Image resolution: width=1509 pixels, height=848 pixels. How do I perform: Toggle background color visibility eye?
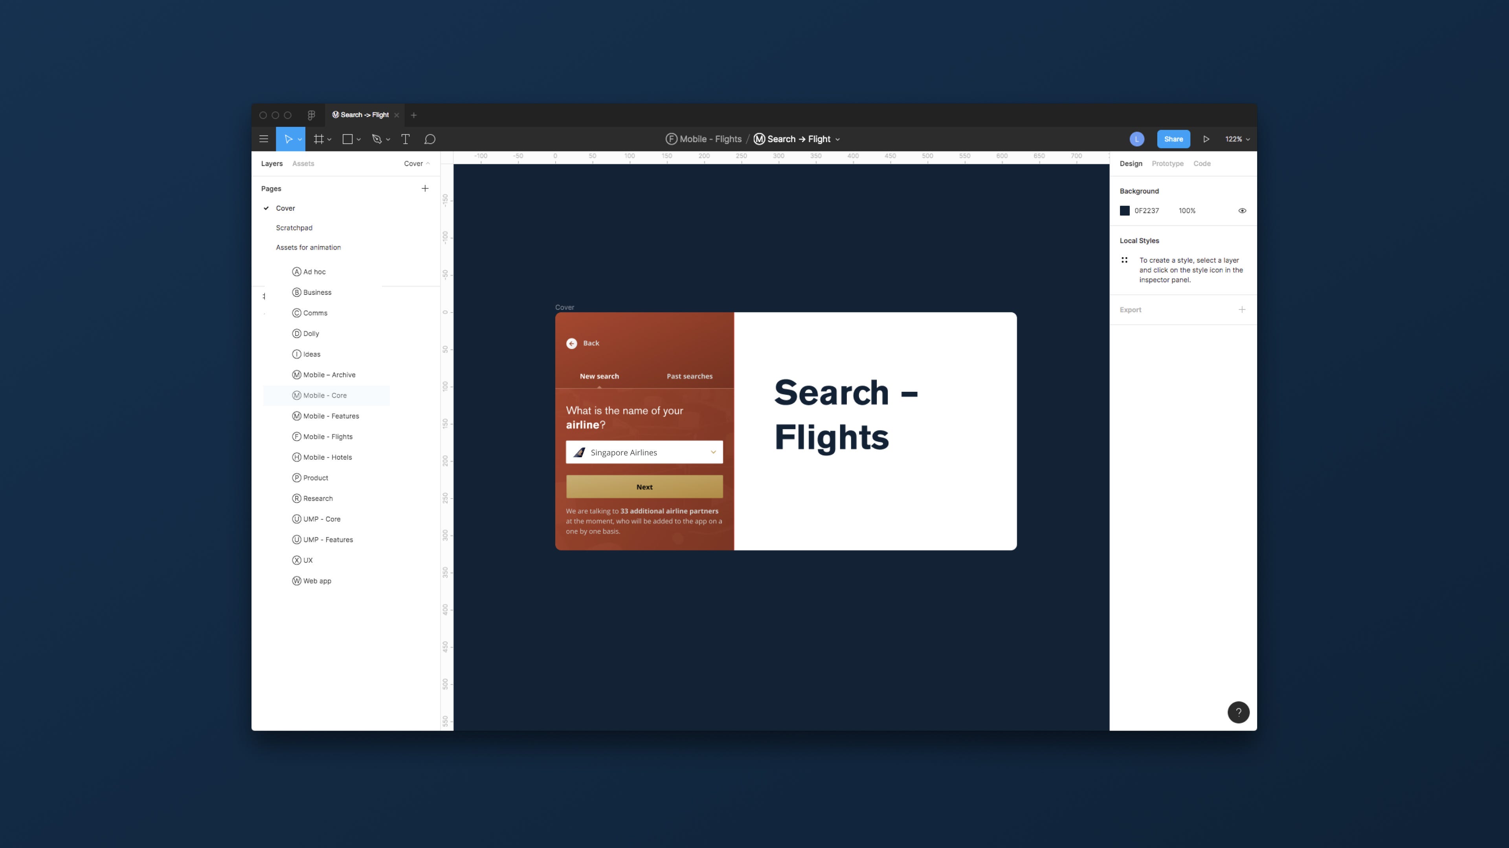(x=1242, y=211)
